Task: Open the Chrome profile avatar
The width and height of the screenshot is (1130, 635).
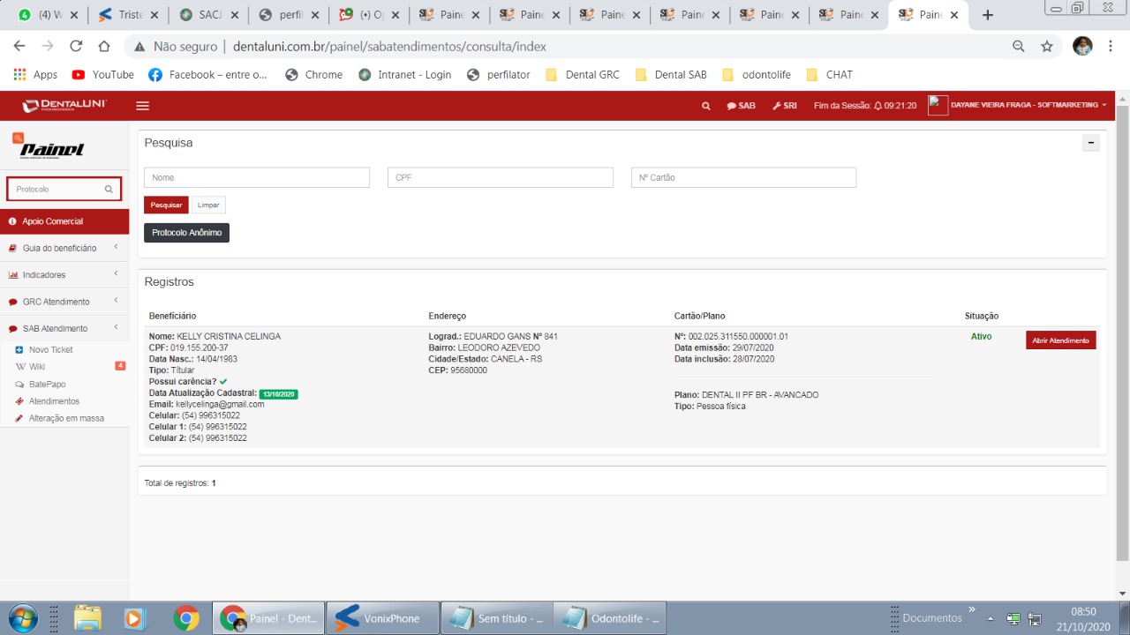Action: point(1082,46)
